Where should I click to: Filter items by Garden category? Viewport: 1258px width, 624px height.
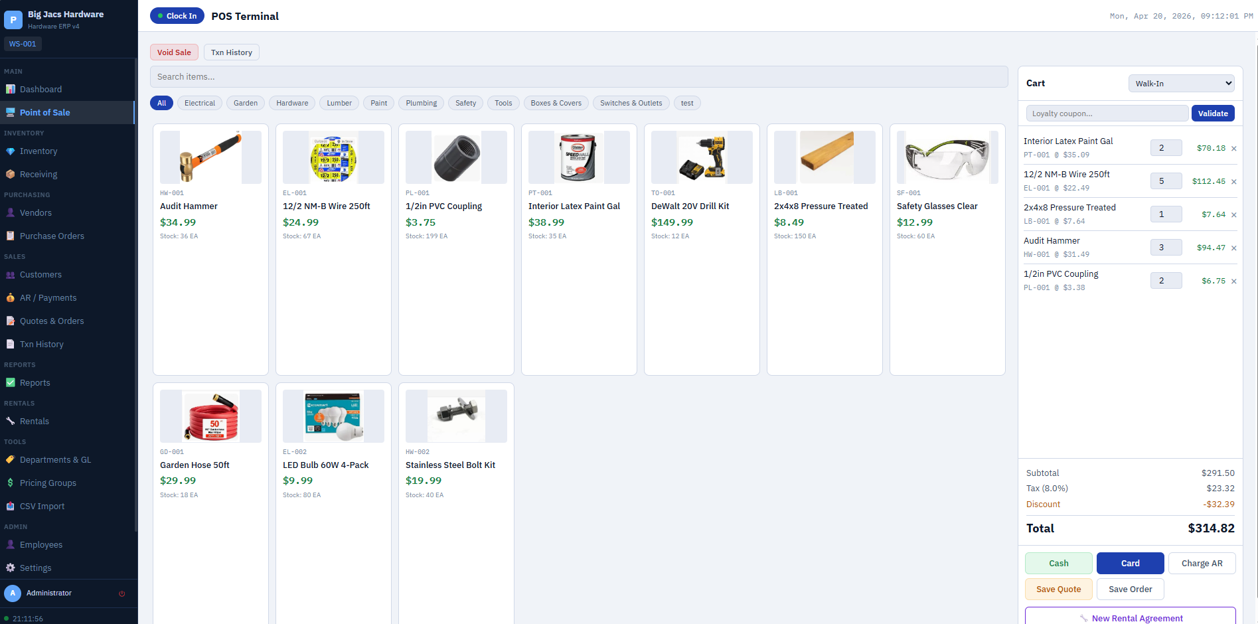(x=246, y=103)
